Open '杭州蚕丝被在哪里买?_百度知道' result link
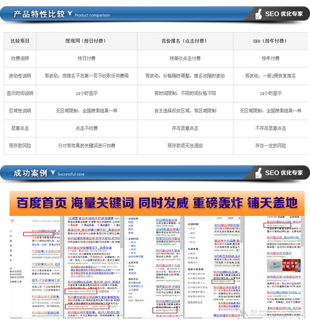The height and width of the screenshot is (334, 310). pyautogui.click(x=90, y=248)
